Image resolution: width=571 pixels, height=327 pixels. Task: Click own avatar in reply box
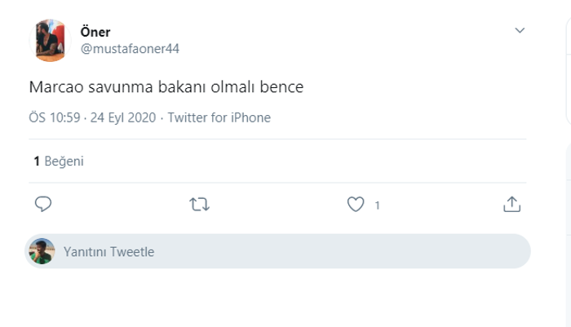pos(42,251)
